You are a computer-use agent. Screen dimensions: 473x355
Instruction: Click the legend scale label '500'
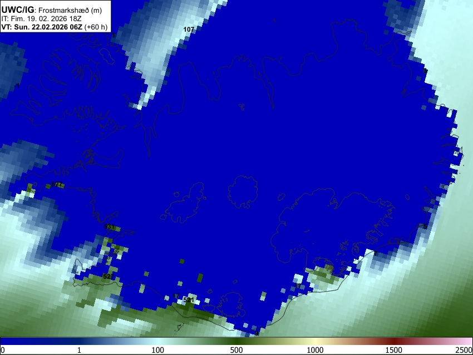237,350
